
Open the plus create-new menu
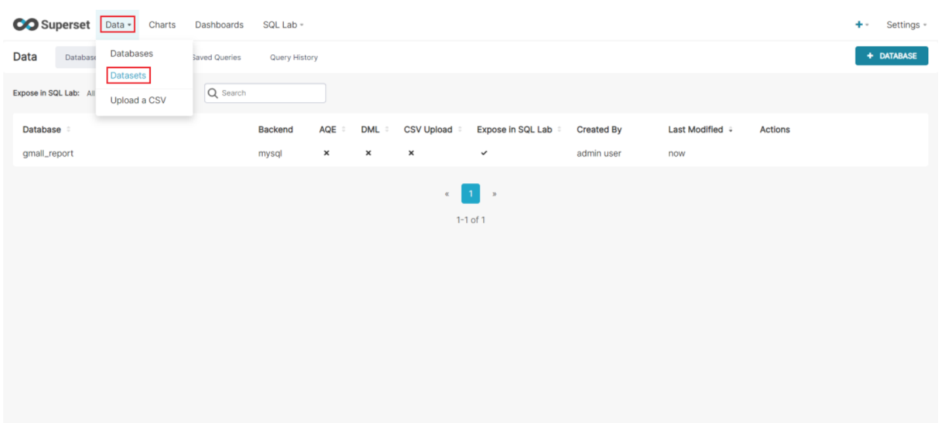[861, 25]
